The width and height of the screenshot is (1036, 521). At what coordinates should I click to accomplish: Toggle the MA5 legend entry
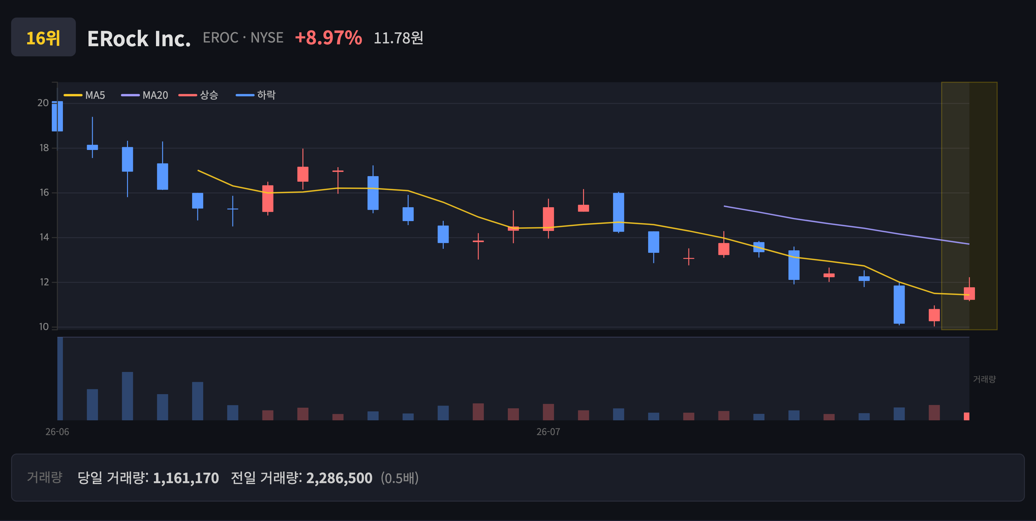pyautogui.click(x=84, y=95)
